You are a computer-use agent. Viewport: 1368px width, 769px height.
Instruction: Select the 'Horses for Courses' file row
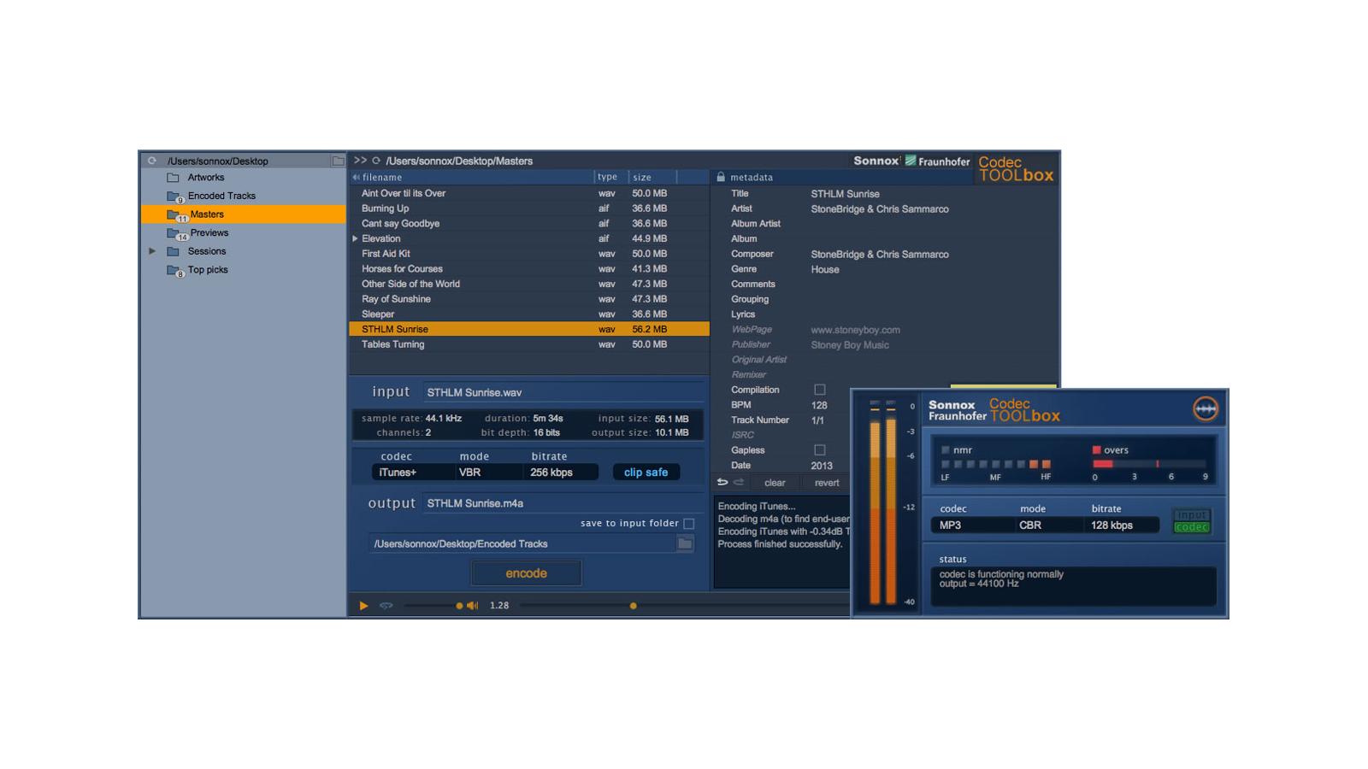[529, 269]
